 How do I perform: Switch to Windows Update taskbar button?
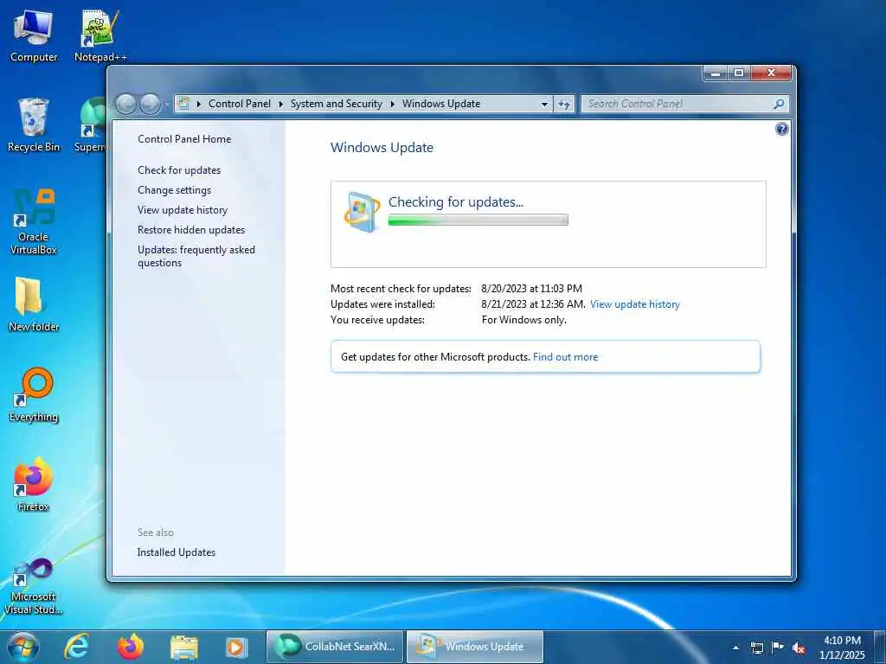click(x=475, y=647)
